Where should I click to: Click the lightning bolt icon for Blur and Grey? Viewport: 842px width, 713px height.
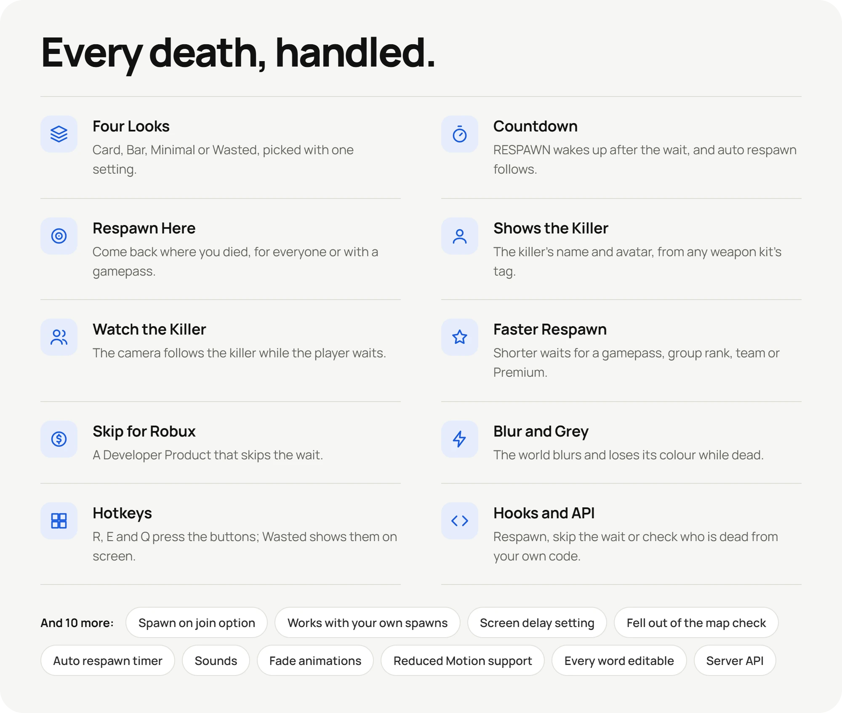[x=460, y=439]
